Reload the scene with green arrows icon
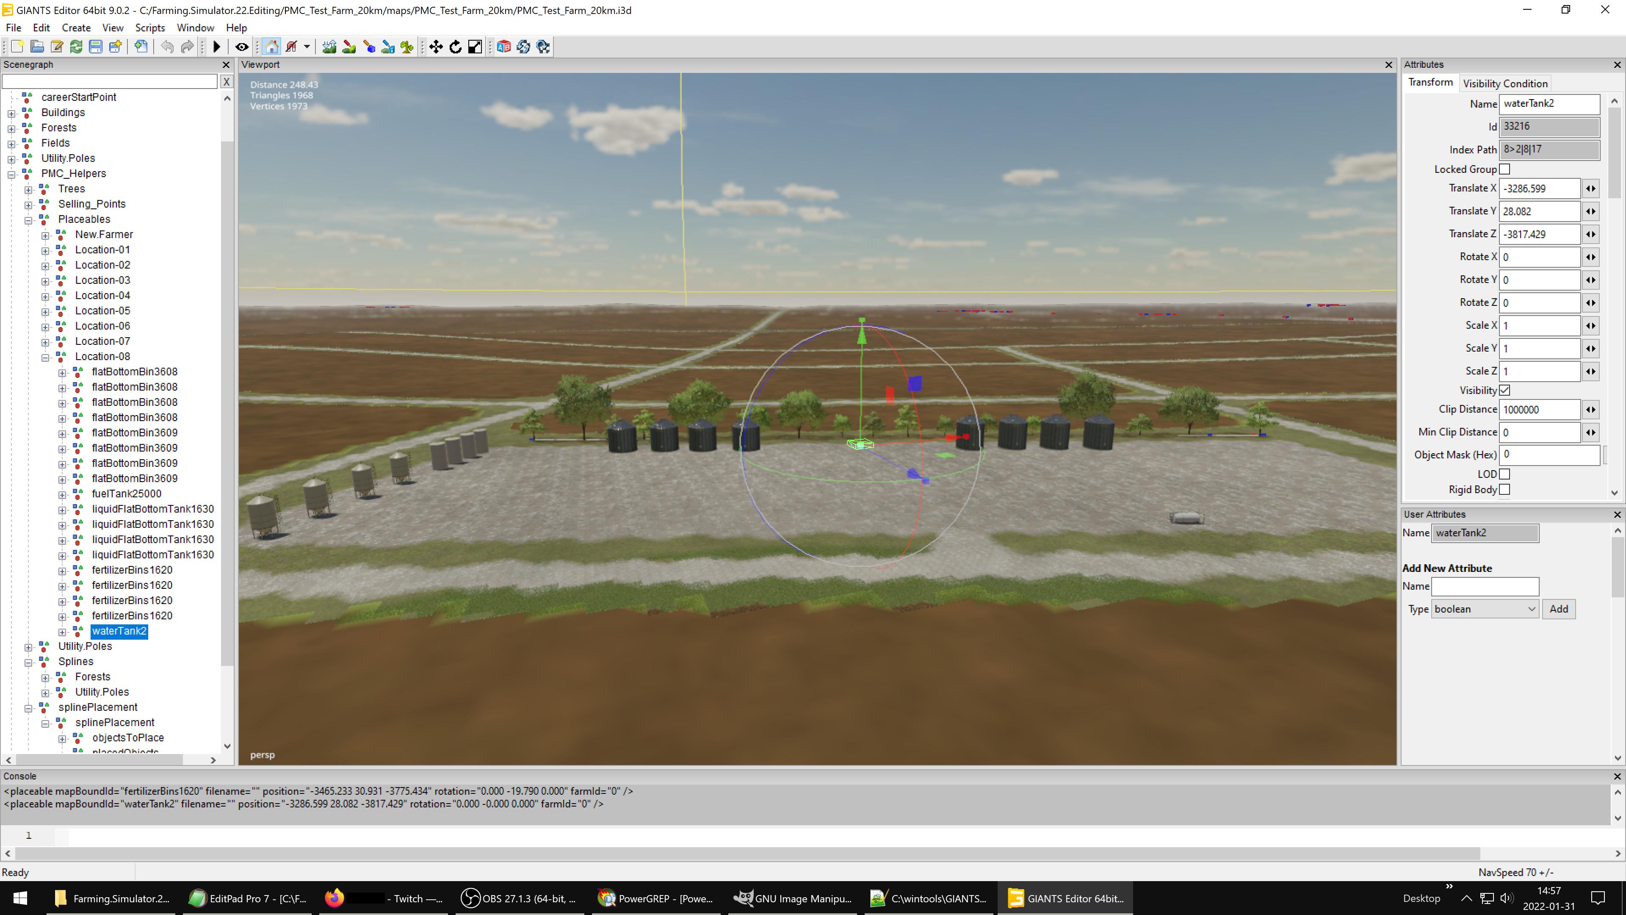 76,47
